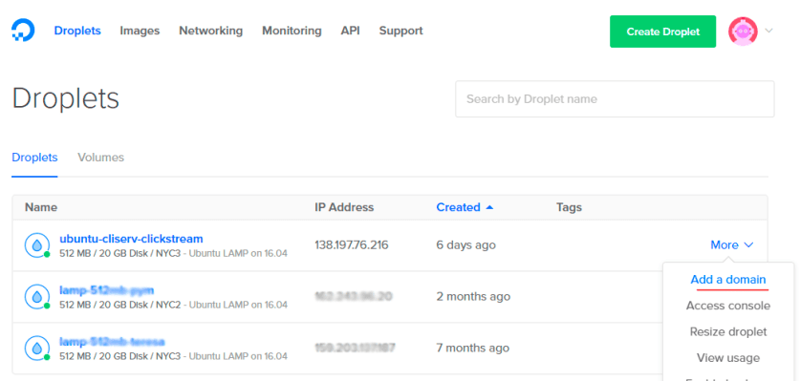The width and height of the screenshot is (800, 381).
Task: Click droplet icon in the 2 months ago row
Action: (x=37, y=297)
